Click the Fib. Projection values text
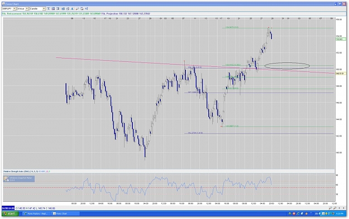349x219 pixels. click(126, 14)
